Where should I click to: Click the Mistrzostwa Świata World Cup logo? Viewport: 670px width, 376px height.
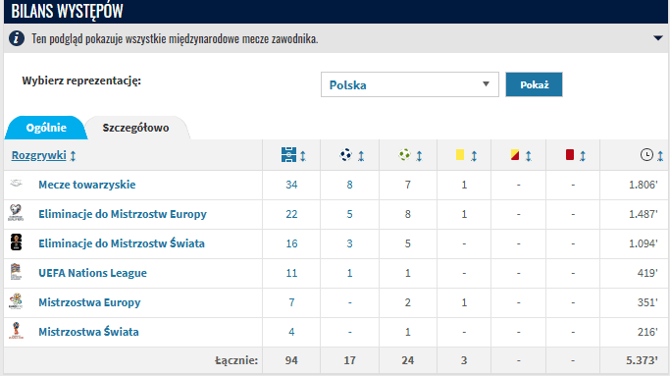click(x=16, y=331)
